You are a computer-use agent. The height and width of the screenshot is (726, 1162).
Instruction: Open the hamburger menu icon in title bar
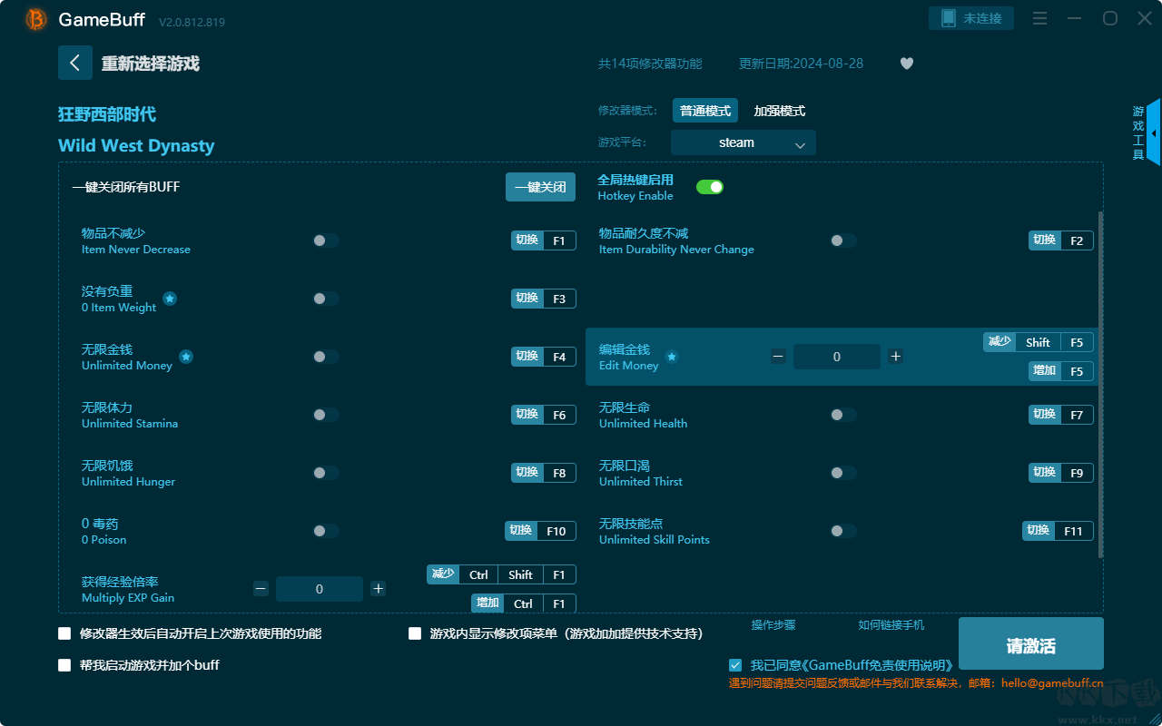coord(1040,19)
